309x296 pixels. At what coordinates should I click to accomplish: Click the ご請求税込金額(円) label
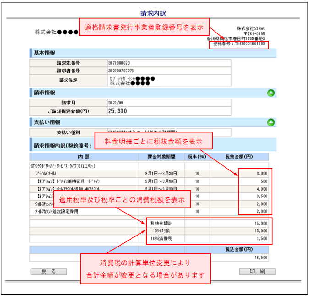tap(68, 111)
